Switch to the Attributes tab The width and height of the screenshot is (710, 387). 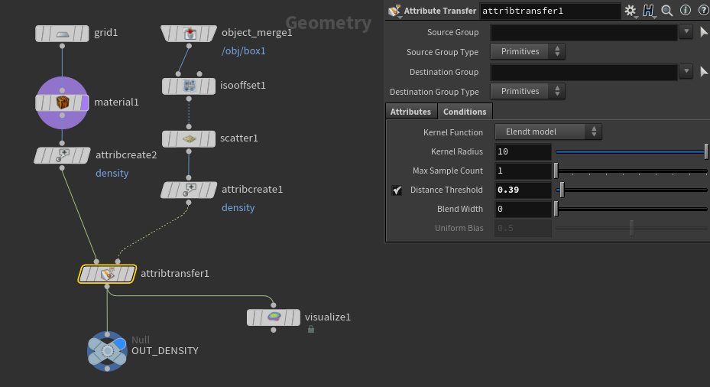410,112
